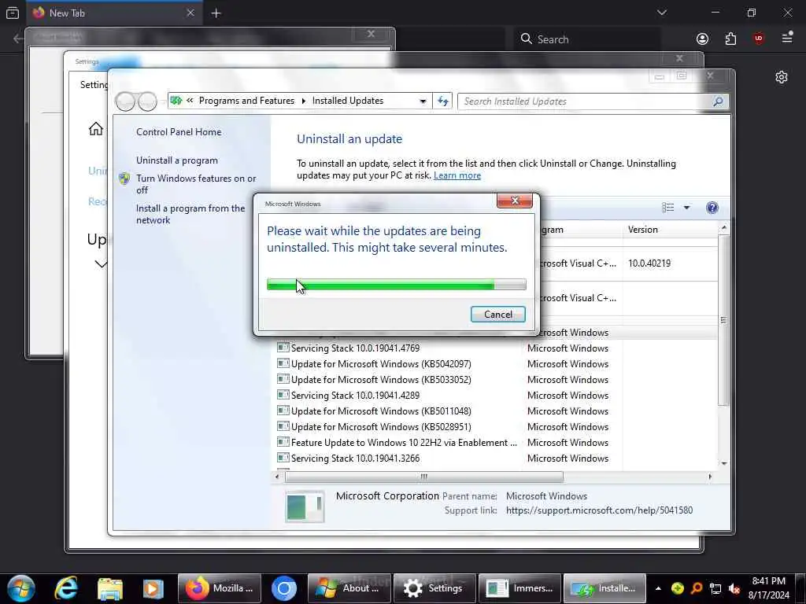Click the Back navigation button in Control Panel

point(125,101)
